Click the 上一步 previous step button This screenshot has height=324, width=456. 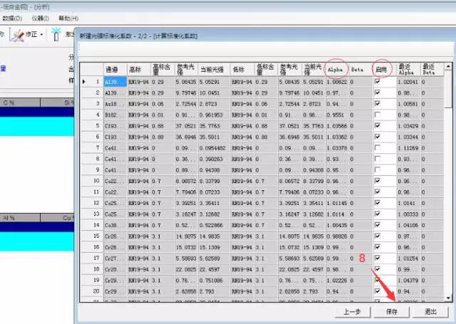[x=351, y=311]
